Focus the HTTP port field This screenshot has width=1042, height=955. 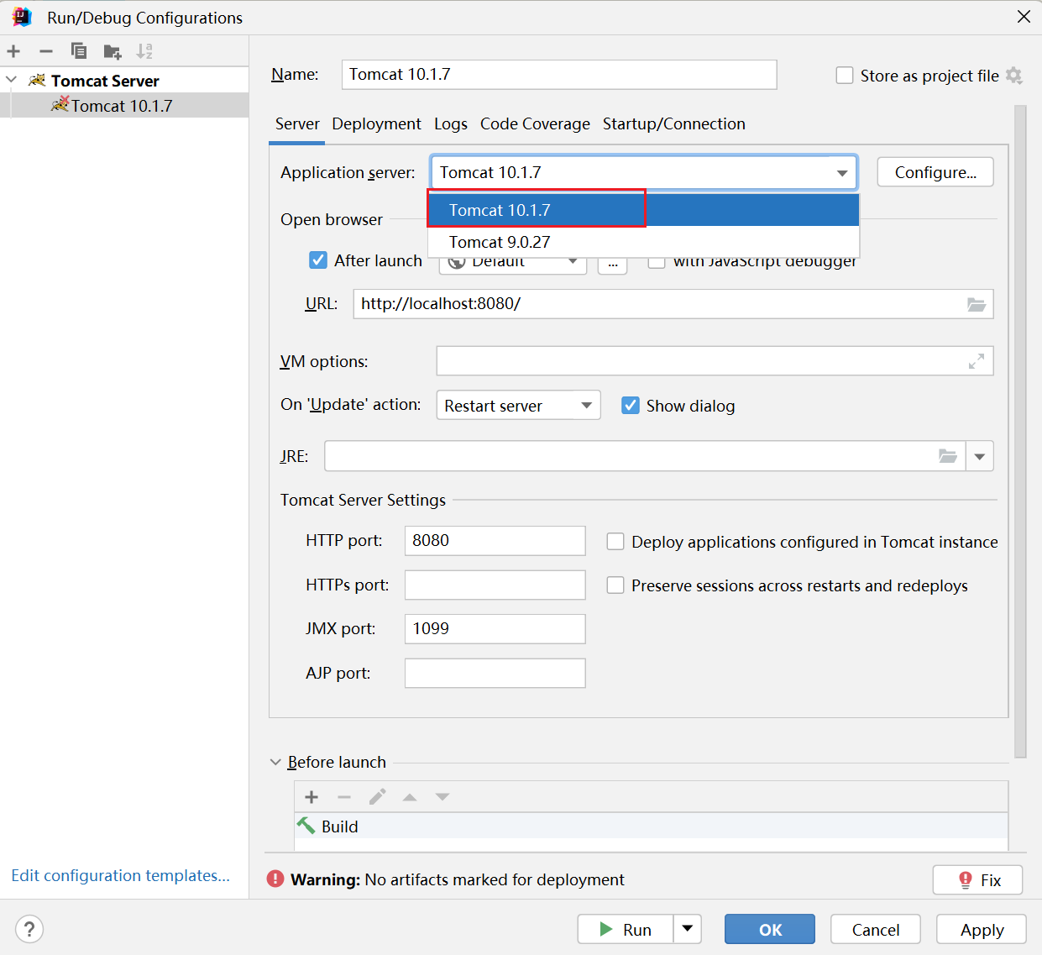tap(495, 540)
